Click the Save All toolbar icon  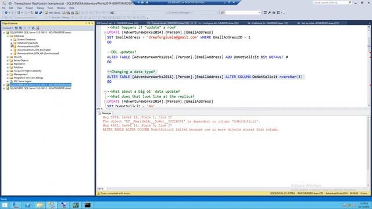pyautogui.click(x=41, y=13)
